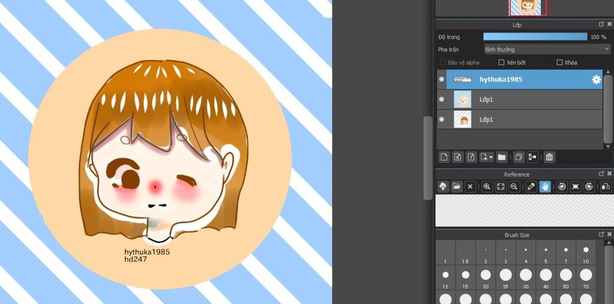Add a new 1-bit layer

471,158
